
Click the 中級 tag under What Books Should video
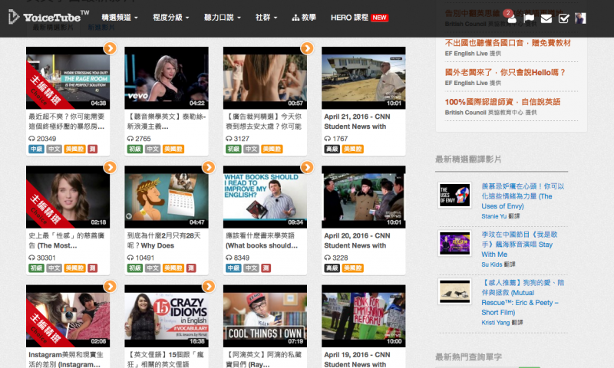tap(233, 268)
